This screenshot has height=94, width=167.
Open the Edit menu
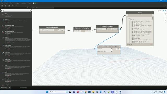coord(7,3)
